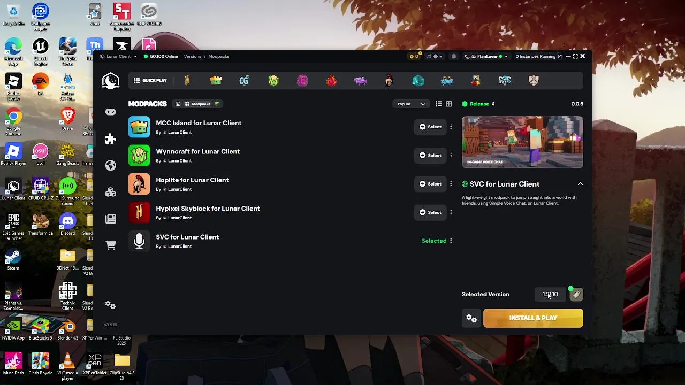Screen dimensions: 685x385
Task: Select the Wynncraft W icon in quick play
Action: point(273,80)
